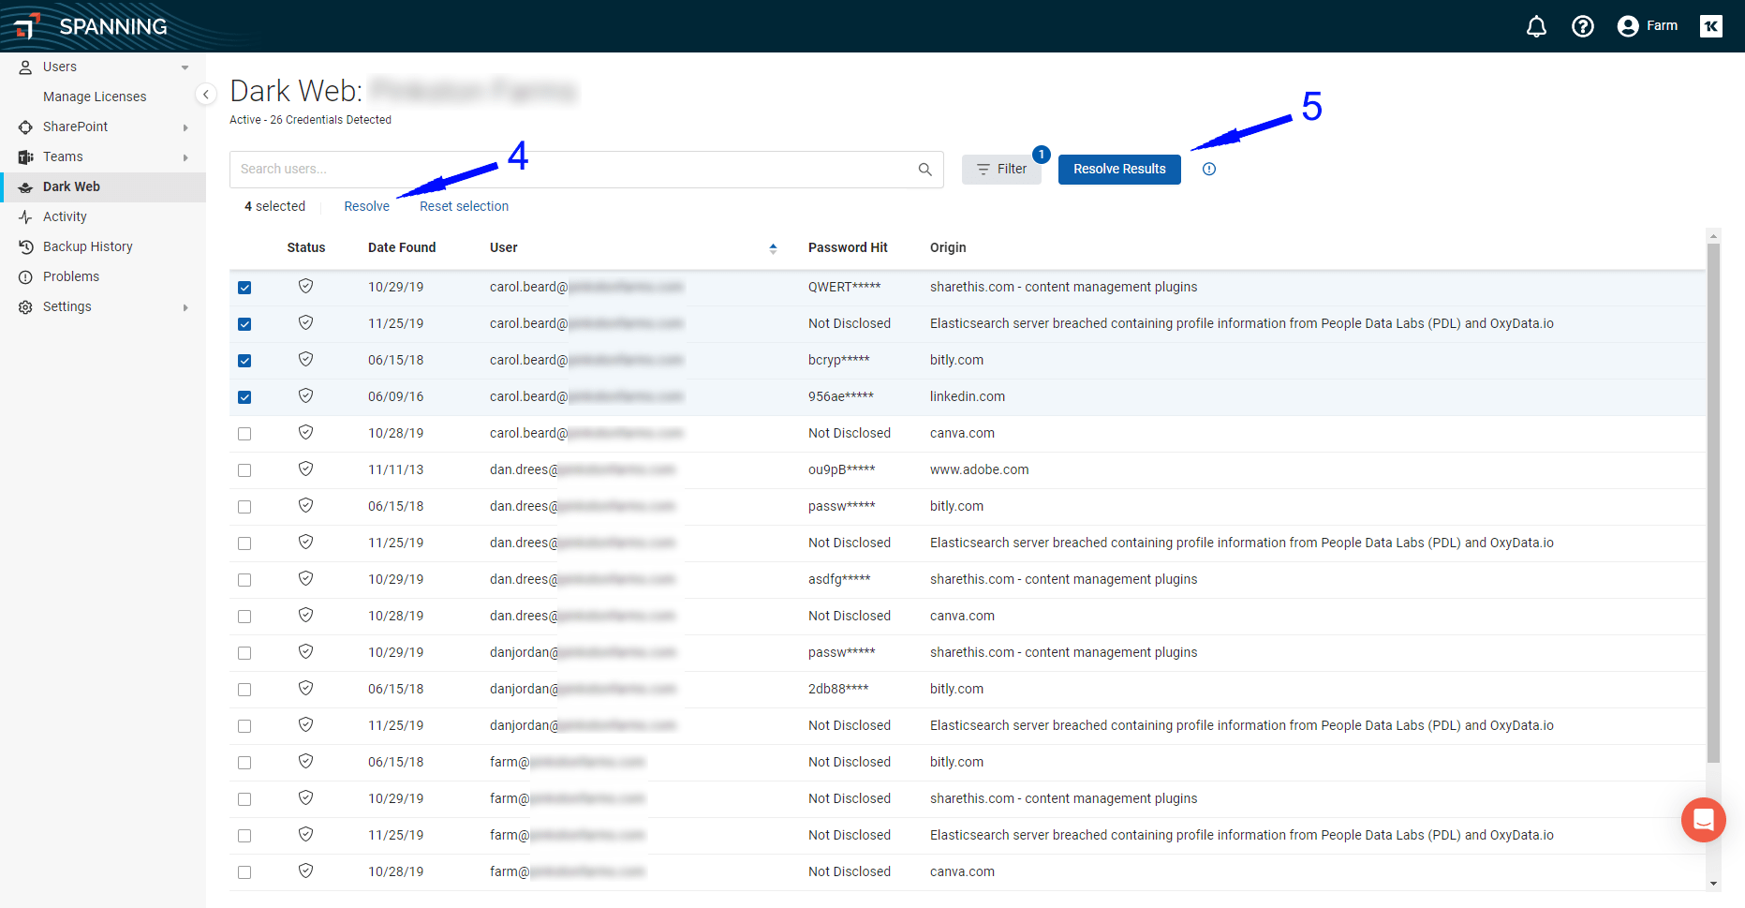Sort by Origin column header
The height and width of the screenshot is (908, 1745).
pyautogui.click(x=948, y=247)
